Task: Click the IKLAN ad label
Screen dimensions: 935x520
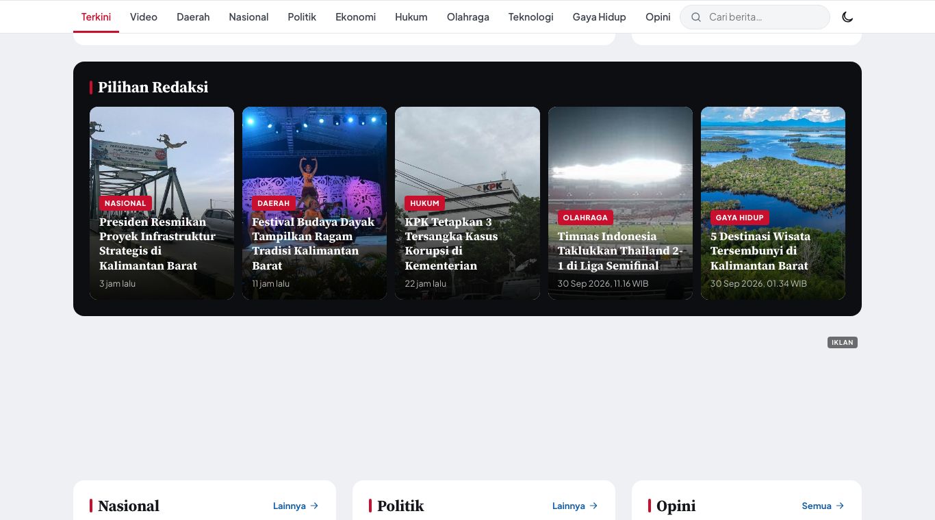Action: 843,342
